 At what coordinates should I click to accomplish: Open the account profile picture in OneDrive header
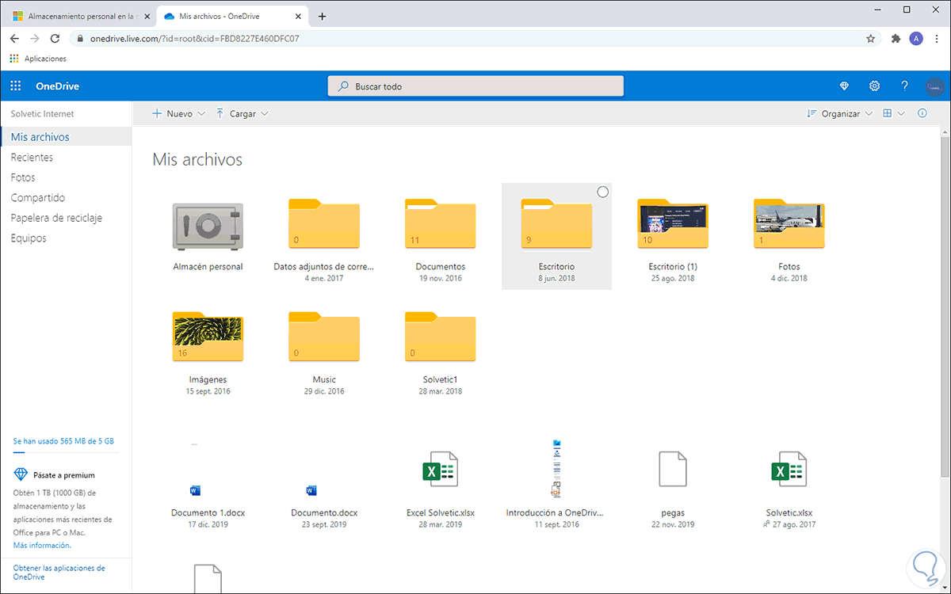coord(935,86)
